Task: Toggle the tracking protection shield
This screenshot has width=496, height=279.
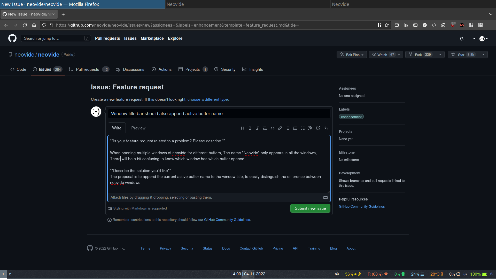Action: [44, 25]
